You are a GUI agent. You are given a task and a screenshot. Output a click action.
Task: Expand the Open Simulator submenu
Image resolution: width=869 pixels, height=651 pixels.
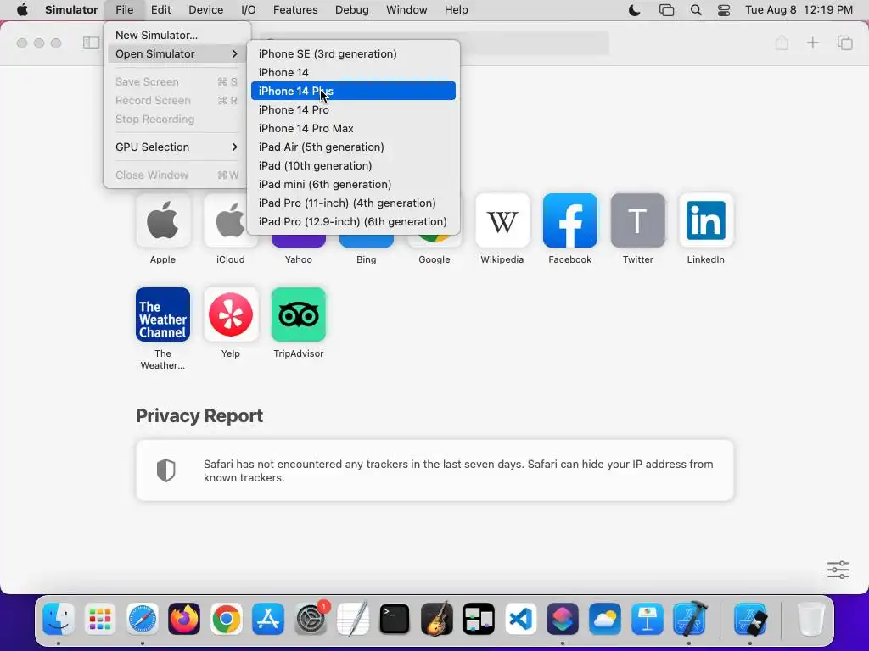coord(177,53)
